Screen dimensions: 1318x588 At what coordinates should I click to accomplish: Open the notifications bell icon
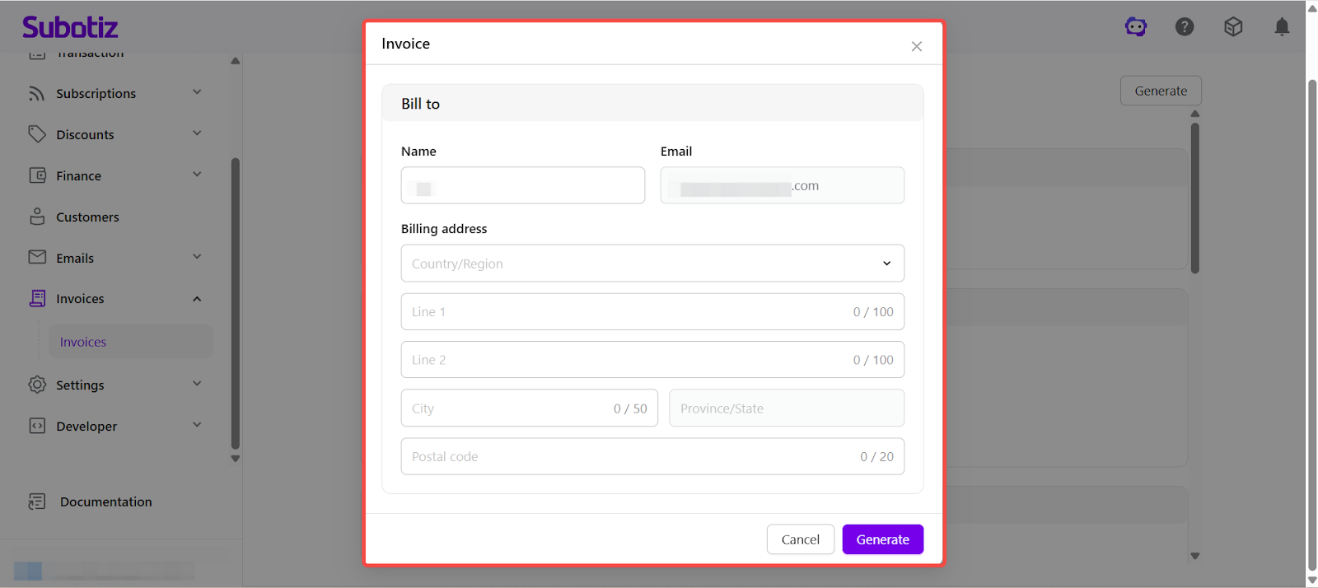tap(1282, 27)
